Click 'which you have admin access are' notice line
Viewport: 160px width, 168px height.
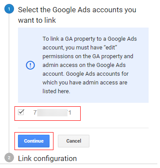85,83
